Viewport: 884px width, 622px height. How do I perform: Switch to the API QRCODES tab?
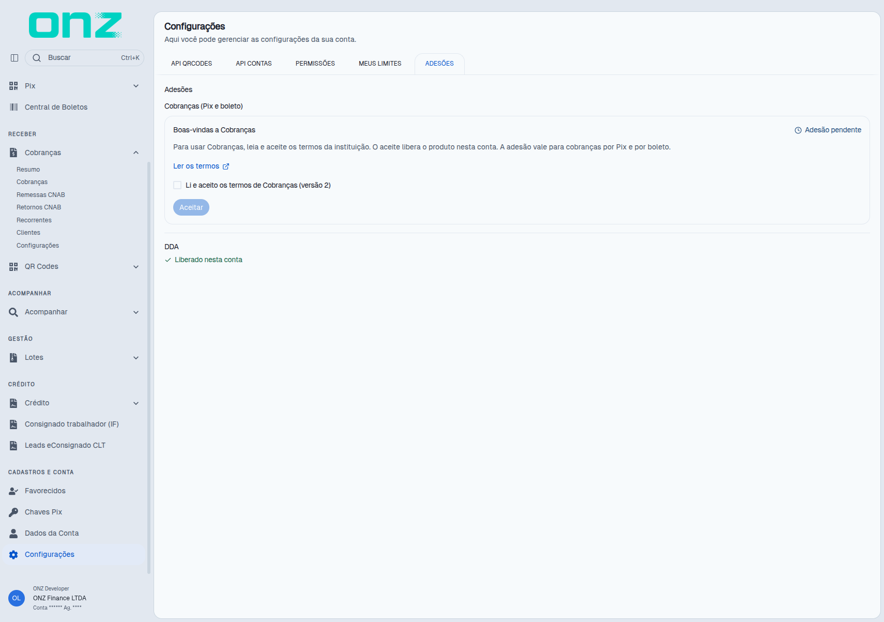(192, 64)
